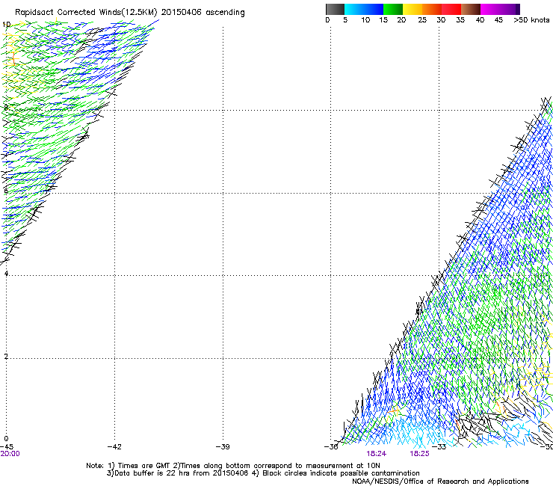Click the orange 25-30 knots color swatch
Viewport: 553px width, 486px height.
pos(432,9)
